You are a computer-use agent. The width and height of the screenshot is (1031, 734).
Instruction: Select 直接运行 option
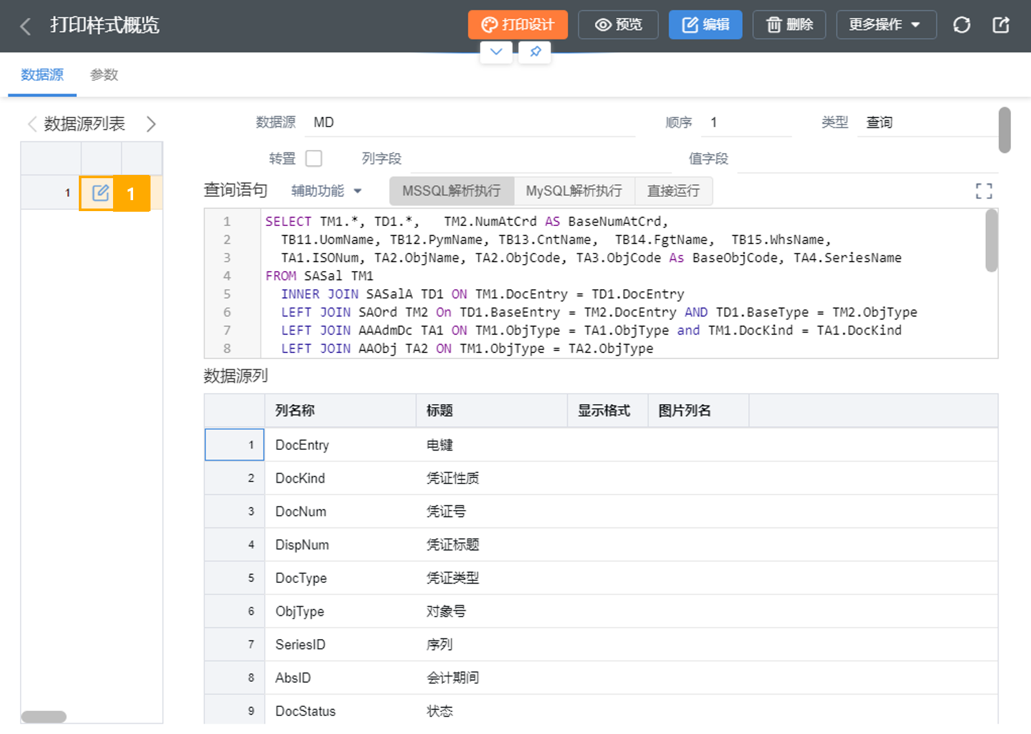[673, 191]
